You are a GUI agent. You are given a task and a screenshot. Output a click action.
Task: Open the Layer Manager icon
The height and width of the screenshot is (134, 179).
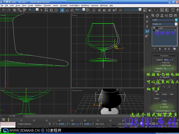pyautogui.click(x=156, y=10)
